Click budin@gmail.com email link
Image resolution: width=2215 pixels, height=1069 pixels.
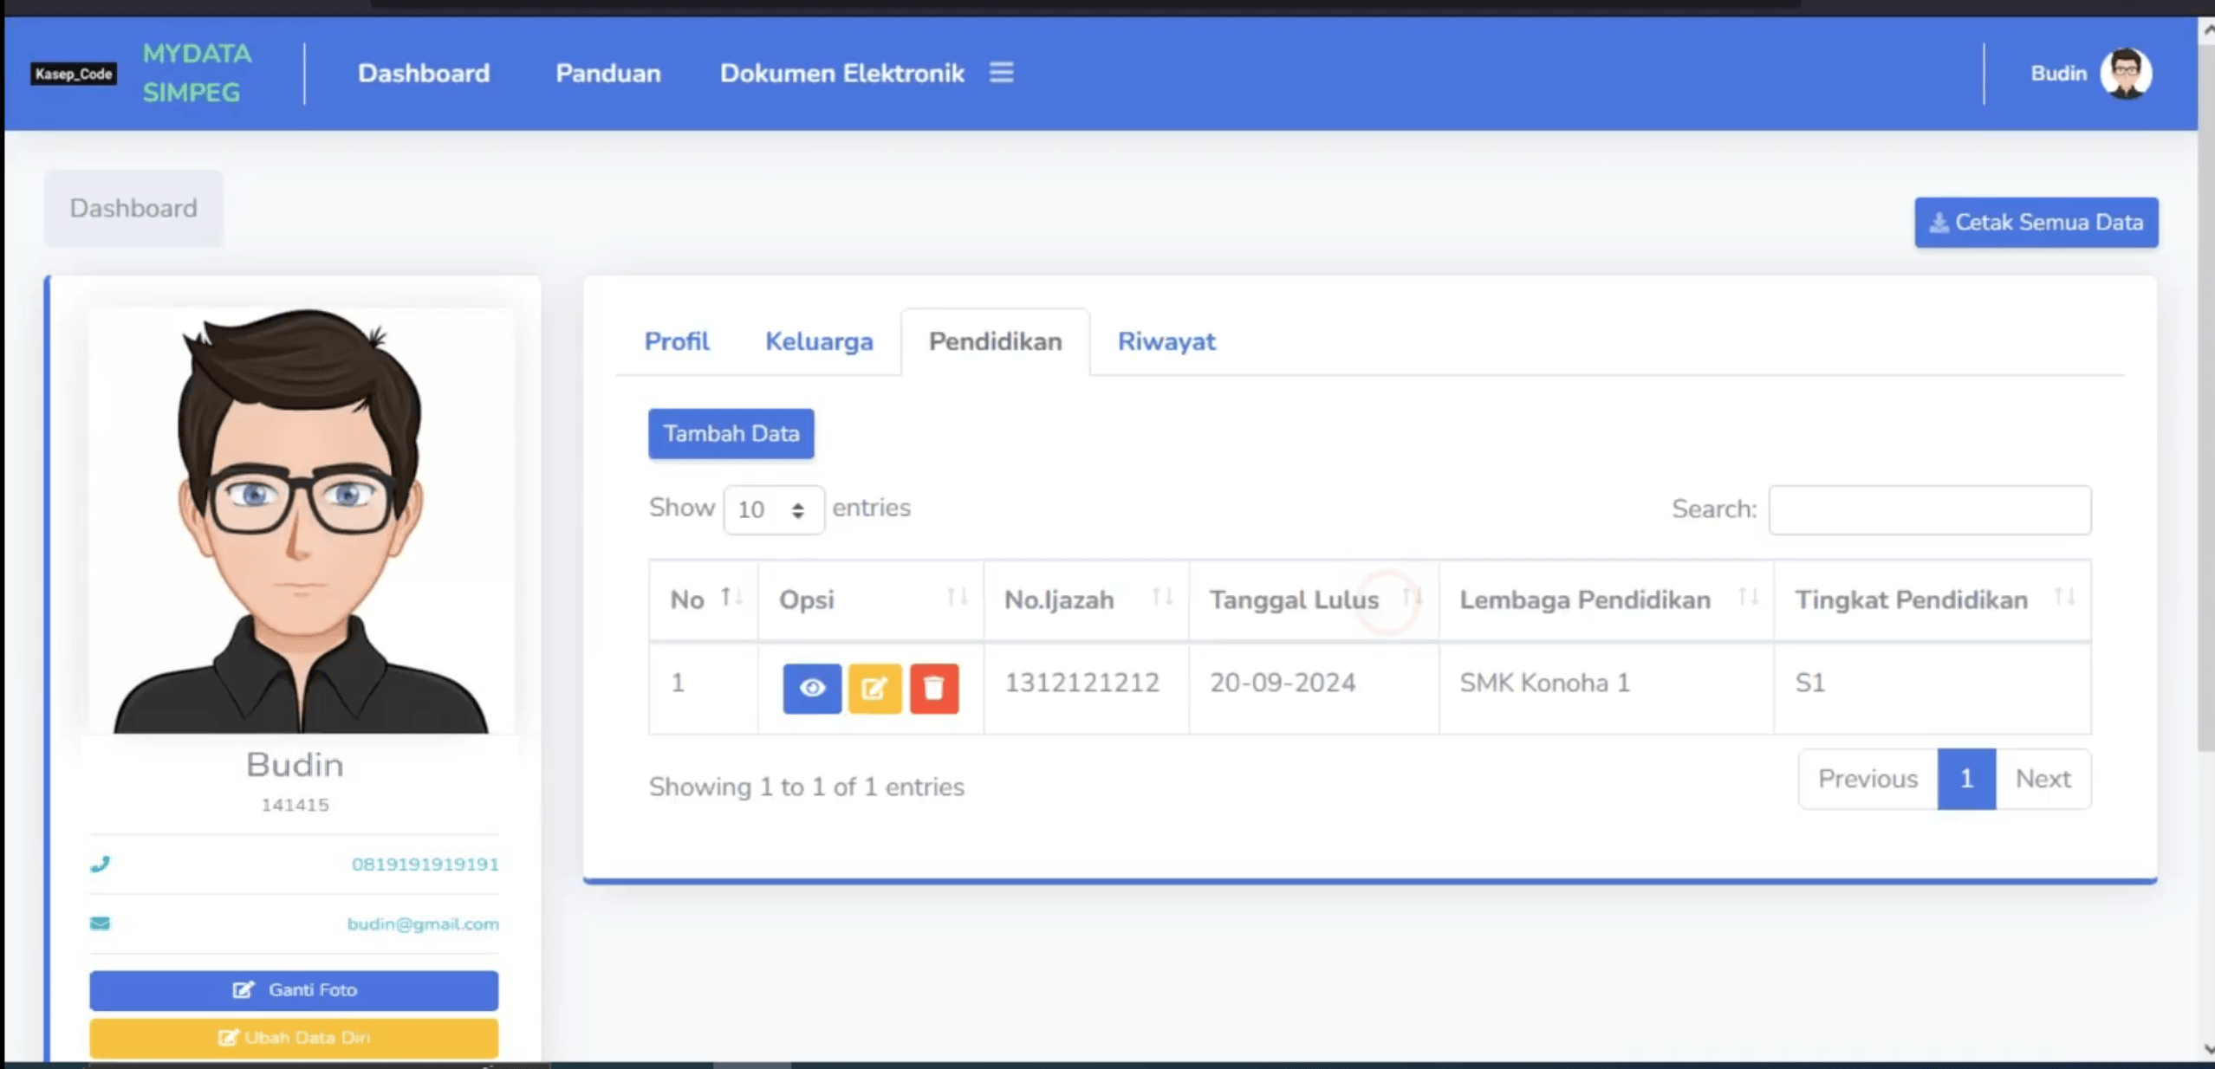423,923
